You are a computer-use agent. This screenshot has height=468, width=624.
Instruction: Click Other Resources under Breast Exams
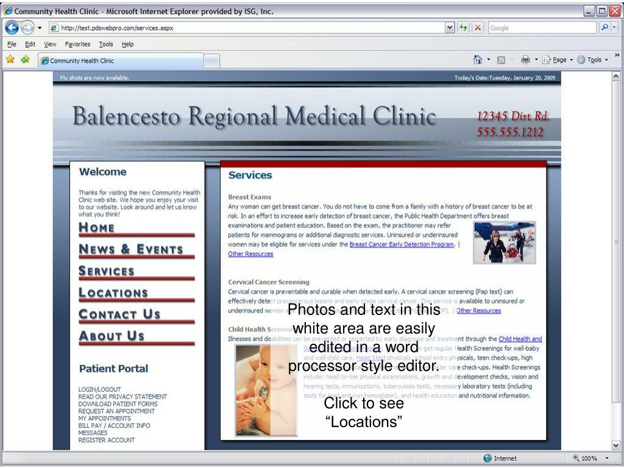250,254
